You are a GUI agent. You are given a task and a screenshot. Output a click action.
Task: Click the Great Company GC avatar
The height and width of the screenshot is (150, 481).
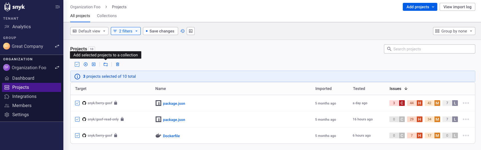7,46
